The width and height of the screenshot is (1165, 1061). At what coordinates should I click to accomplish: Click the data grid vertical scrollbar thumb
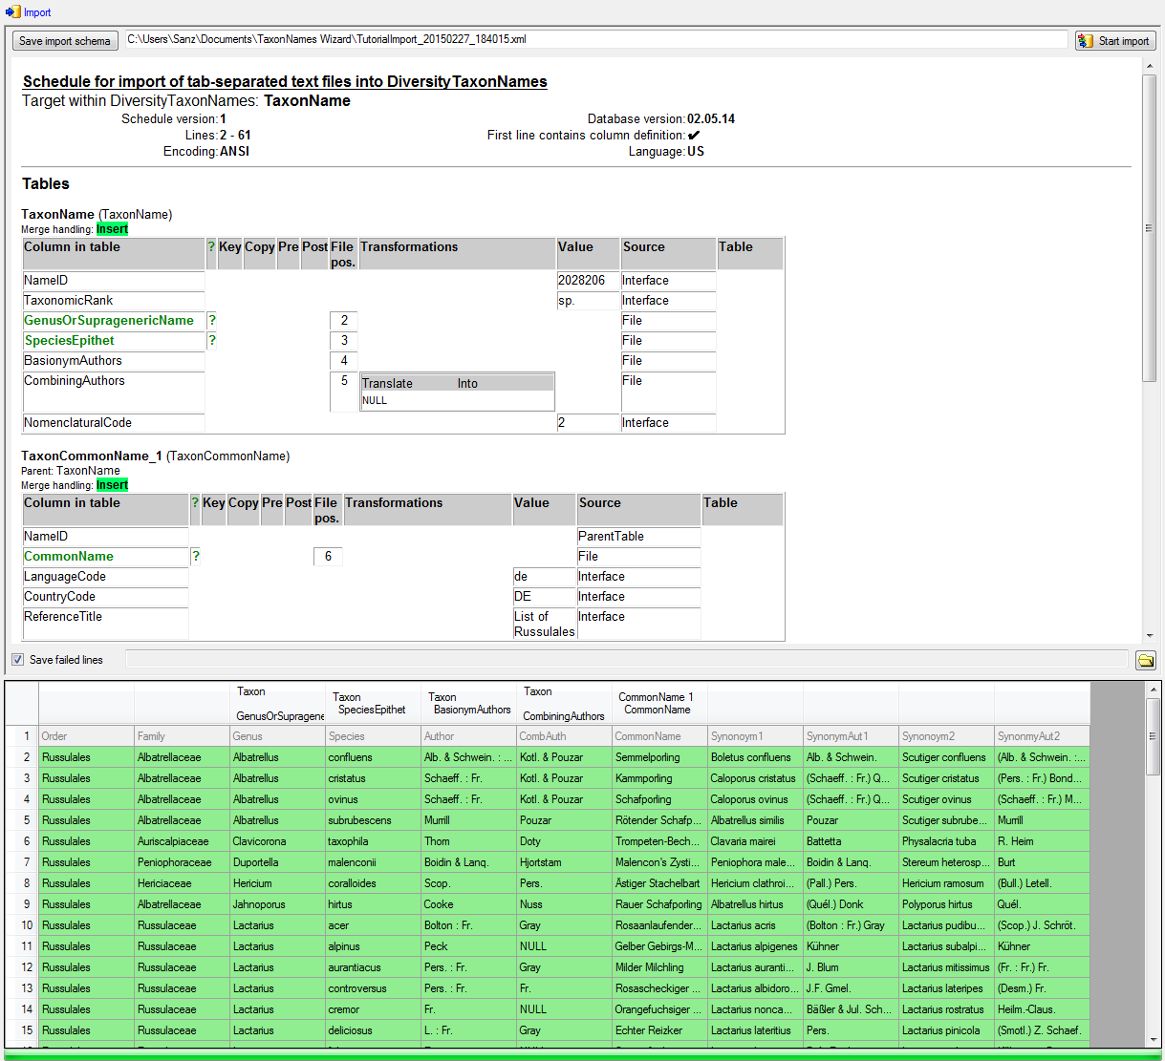click(1154, 735)
